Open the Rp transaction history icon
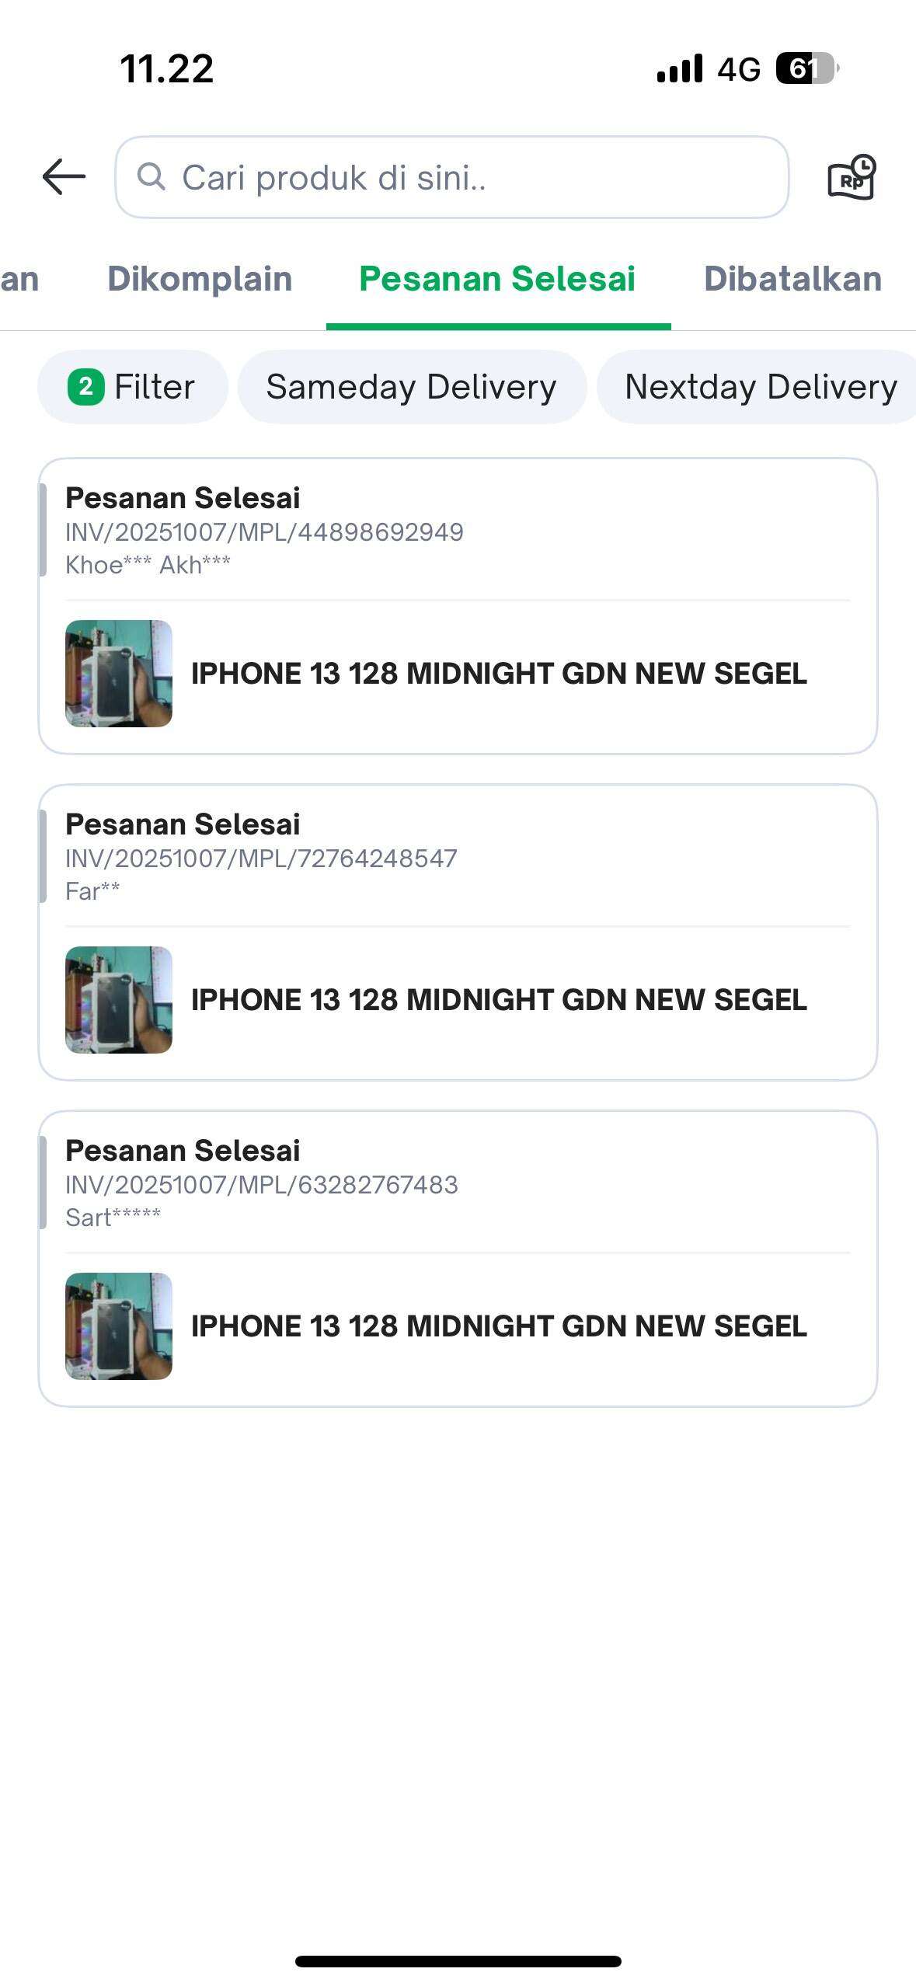916x1986 pixels. [852, 177]
